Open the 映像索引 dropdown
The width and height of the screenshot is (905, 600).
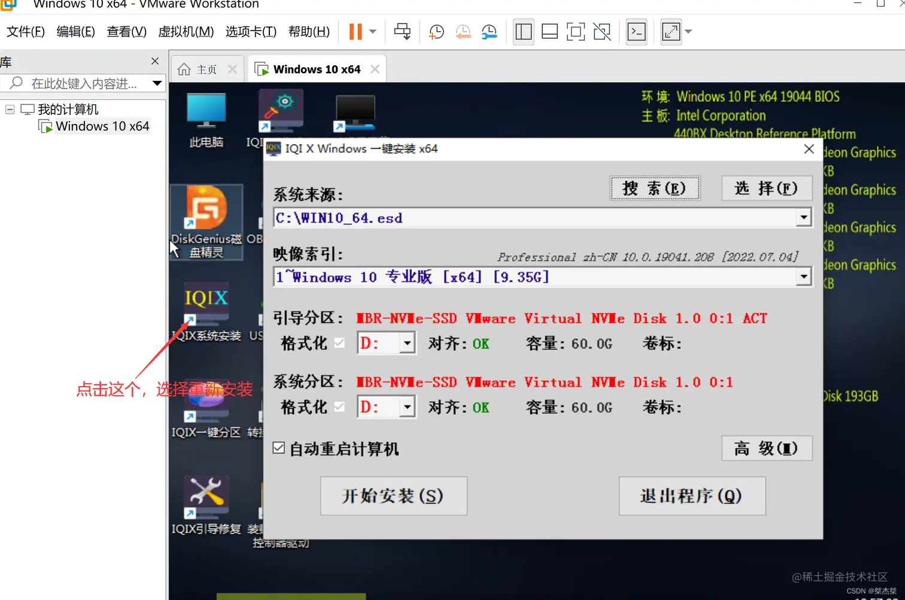click(x=804, y=277)
